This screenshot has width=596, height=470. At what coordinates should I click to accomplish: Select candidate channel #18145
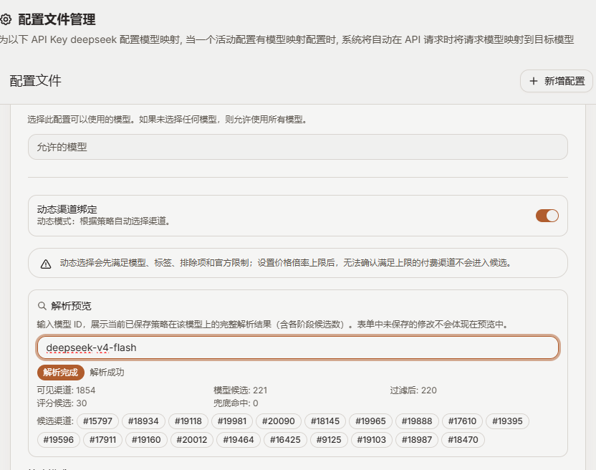[325, 421]
